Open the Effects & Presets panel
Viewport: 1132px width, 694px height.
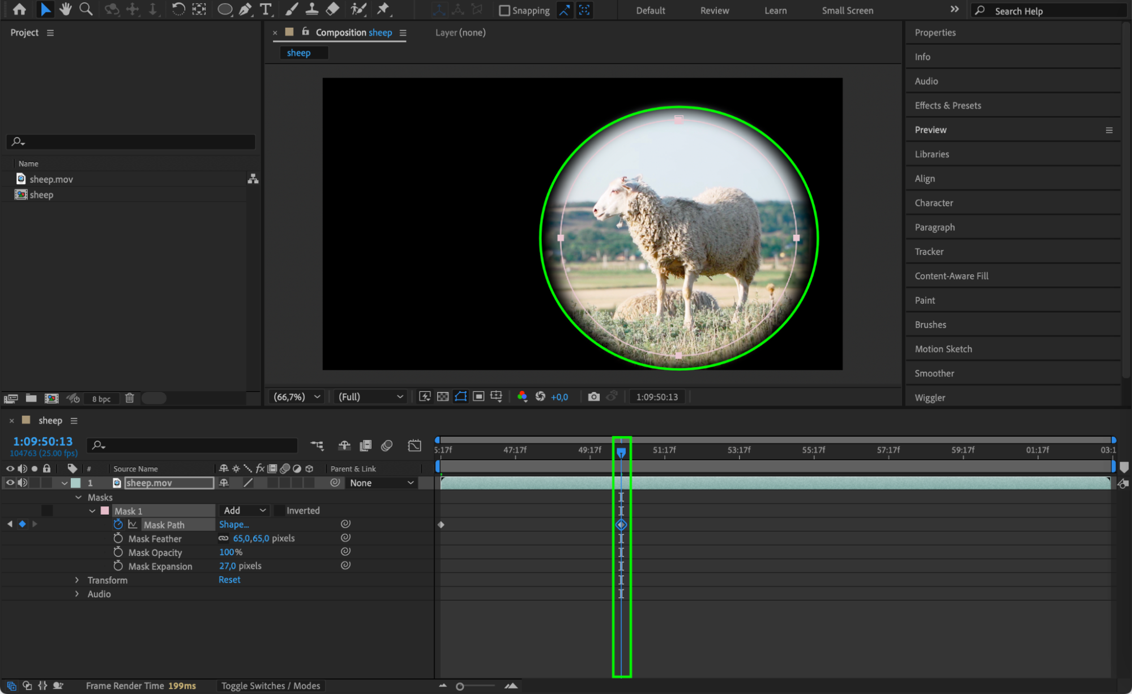pyautogui.click(x=947, y=105)
